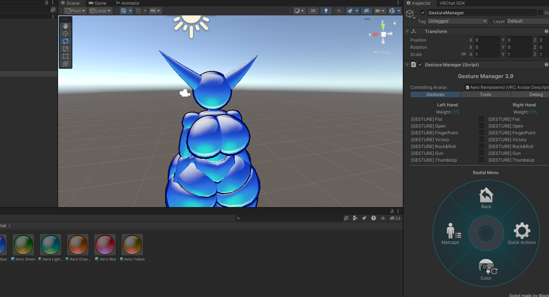
Task: Select the Move tool
Action: coord(66,34)
